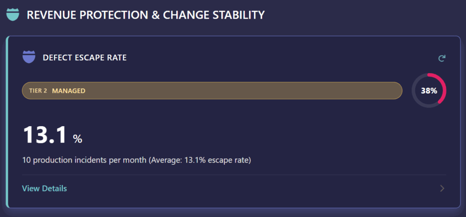Click the Revenue Protection & Change Stability heading

146,15
